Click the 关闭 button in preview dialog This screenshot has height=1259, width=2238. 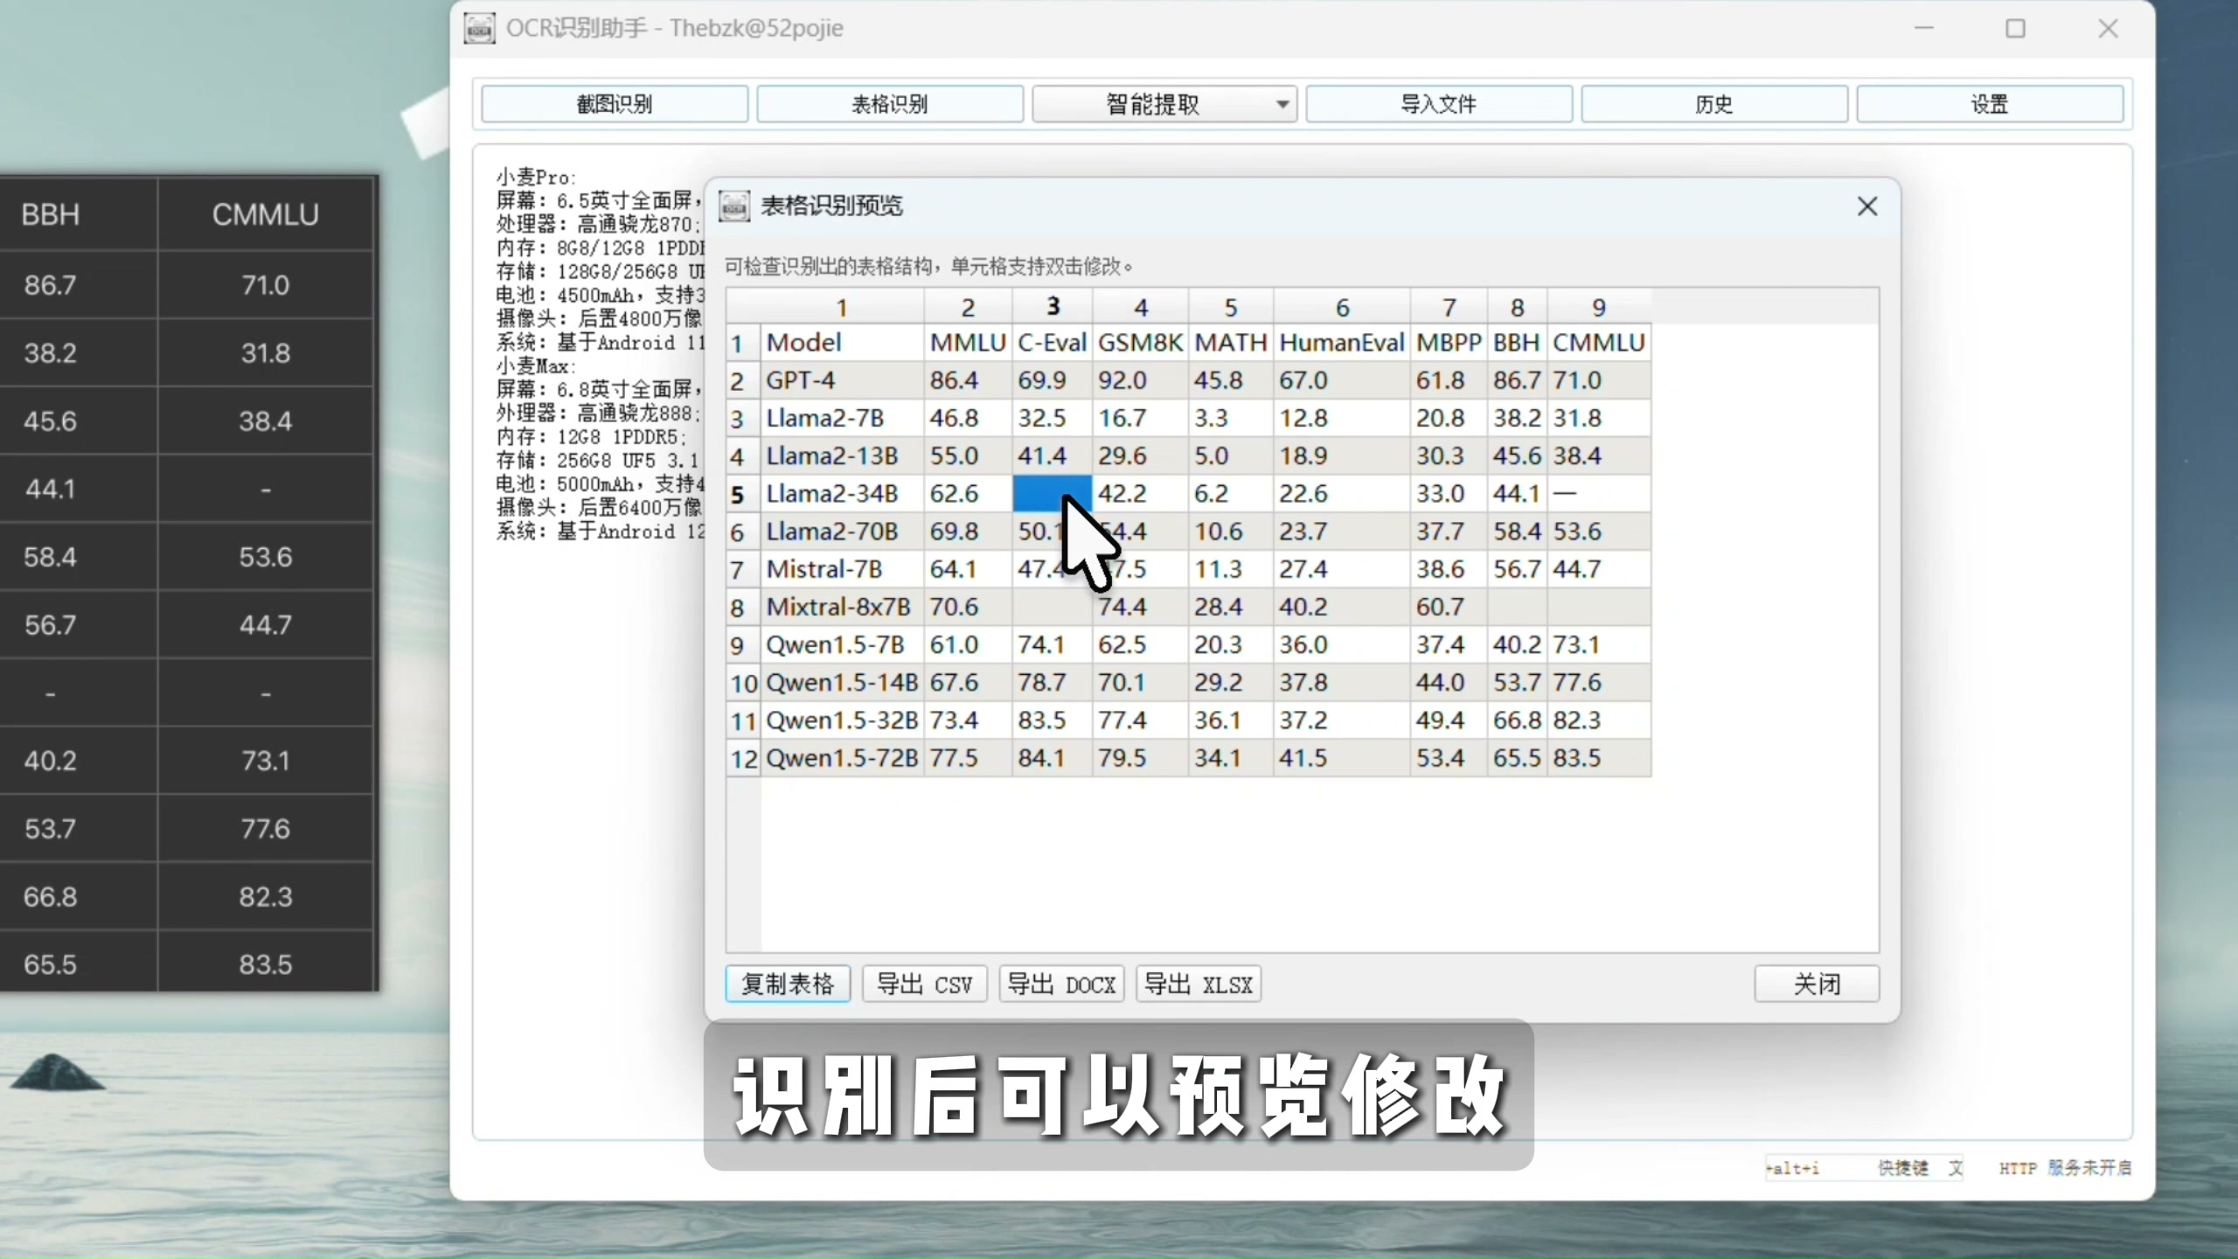(1817, 984)
